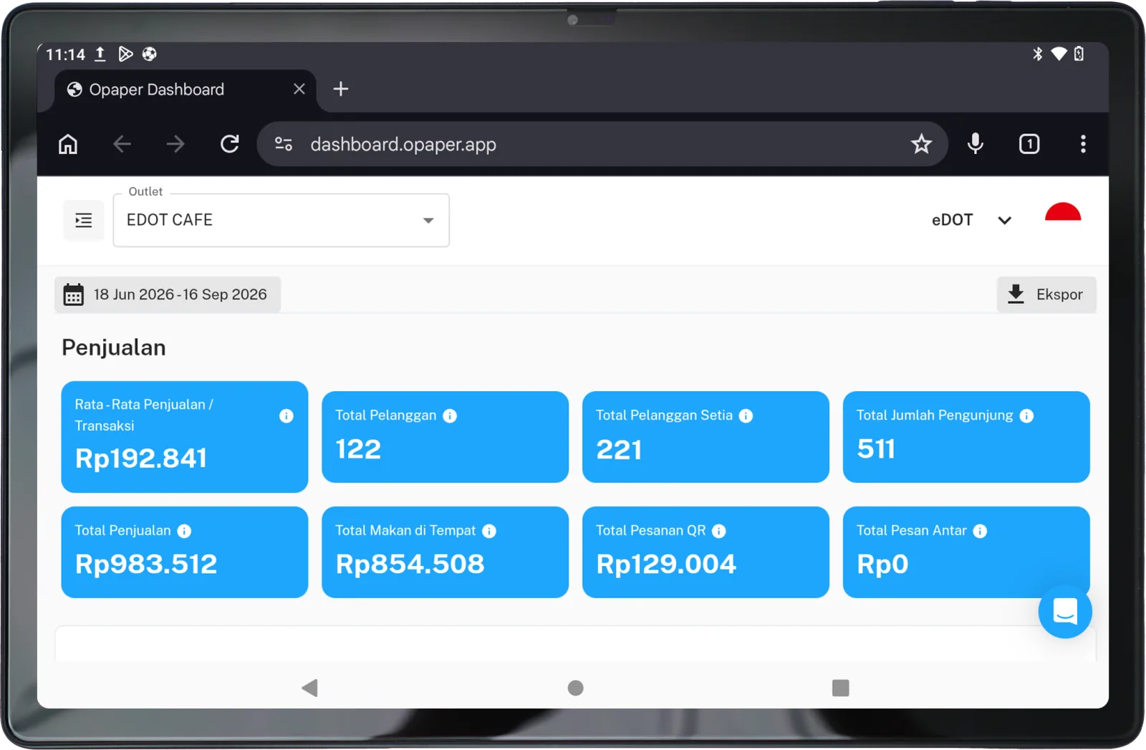This screenshot has height=750, width=1146.
Task: Expand the eDOT account chevron
Action: (1004, 220)
